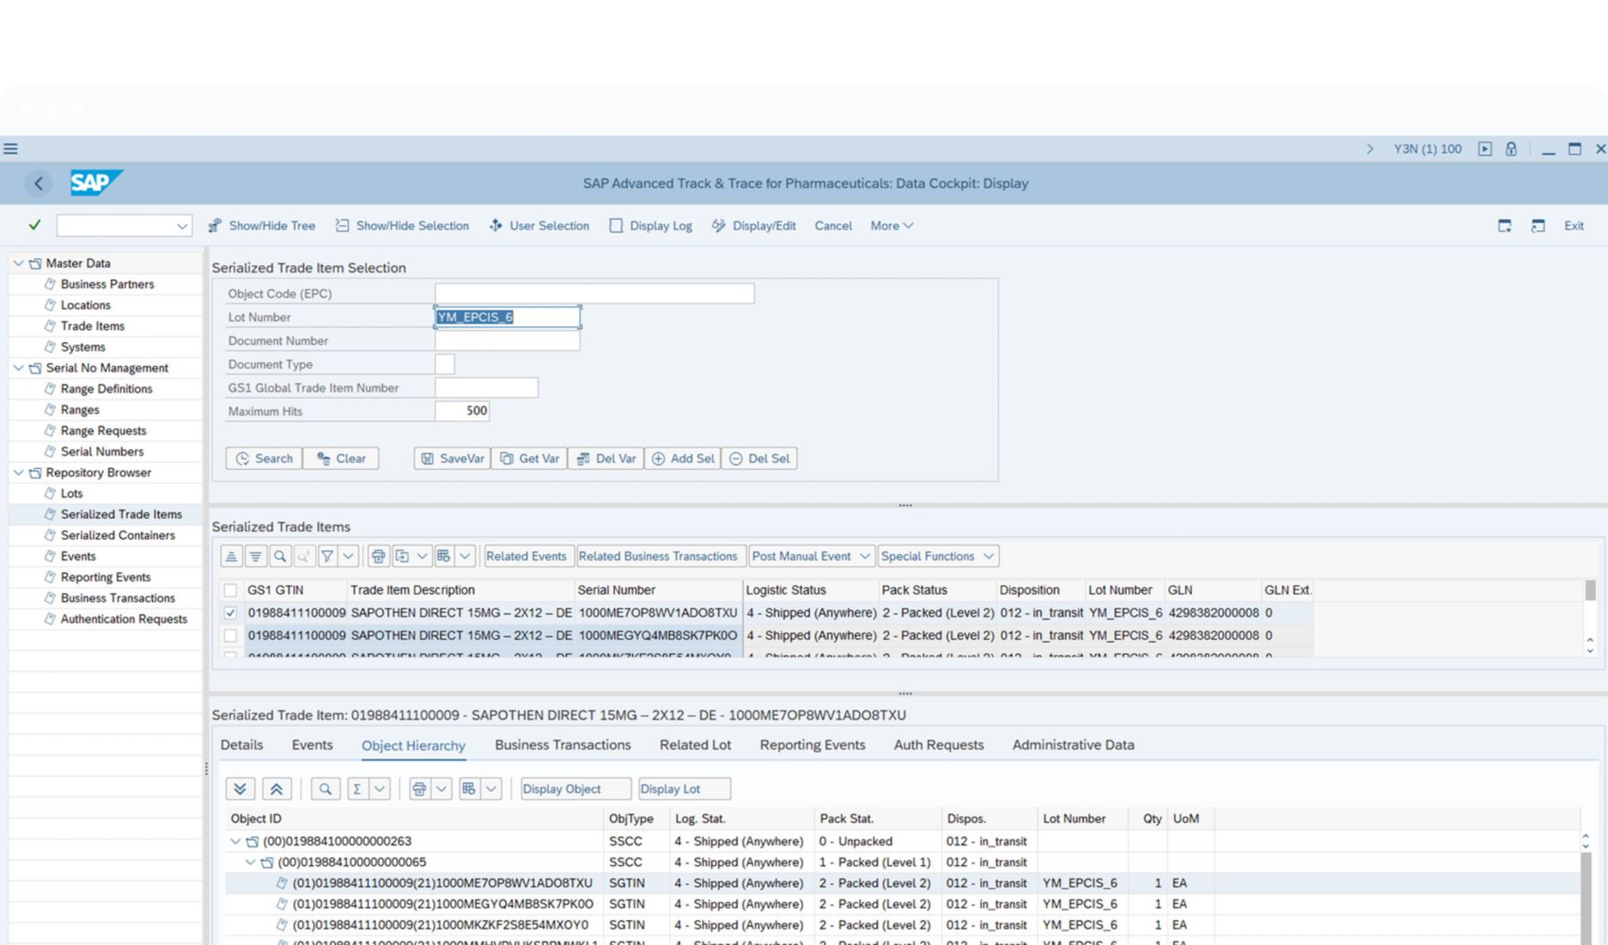Viewport: 1608px width, 945px height.
Task: Switch to the Business Transactions tab
Action: coord(562,745)
